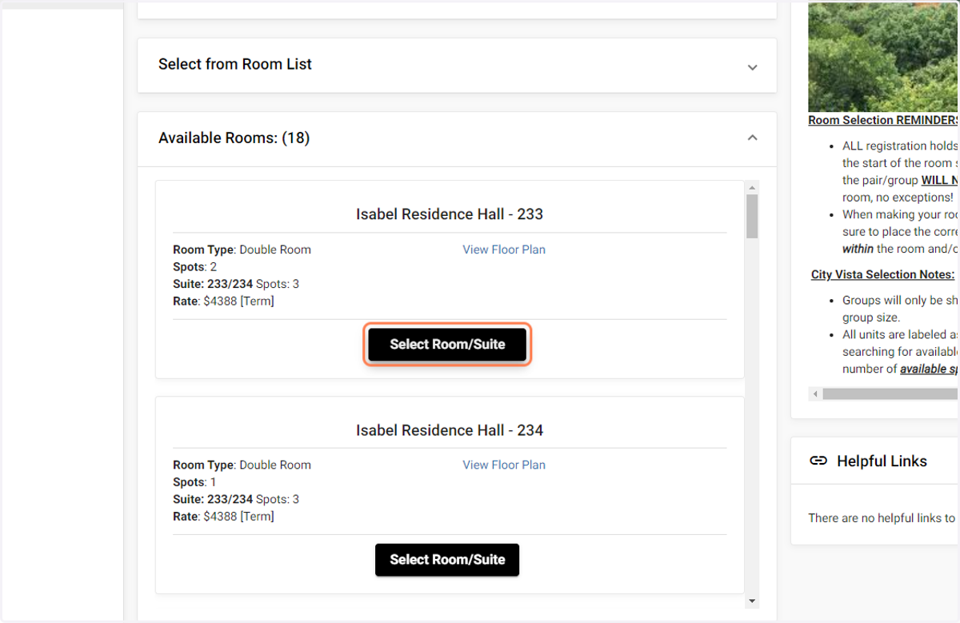The image size is (960, 623).
Task: Click 'Suite: 233/234 Spots: 3' in room 233 card
Action: [236, 284]
